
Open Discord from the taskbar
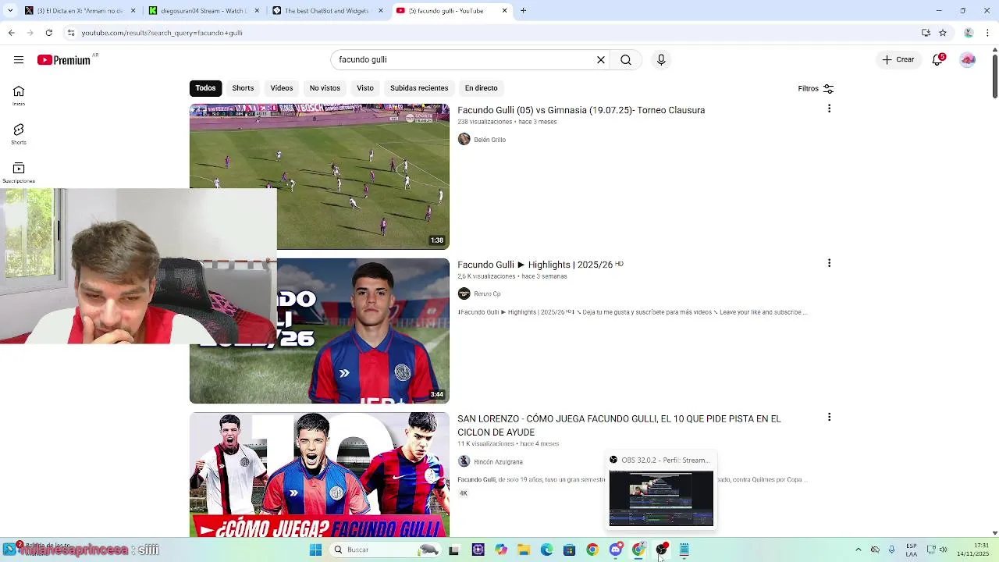[616, 550]
